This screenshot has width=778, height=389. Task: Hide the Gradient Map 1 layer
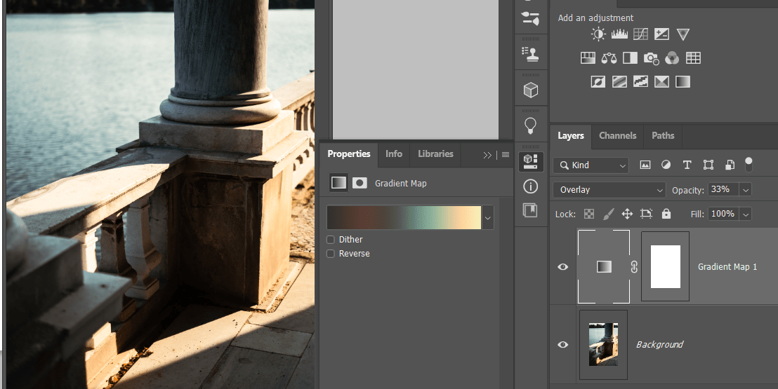point(562,267)
